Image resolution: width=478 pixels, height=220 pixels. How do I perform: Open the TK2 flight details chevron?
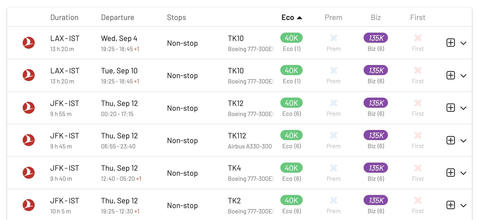click(463, 206)
